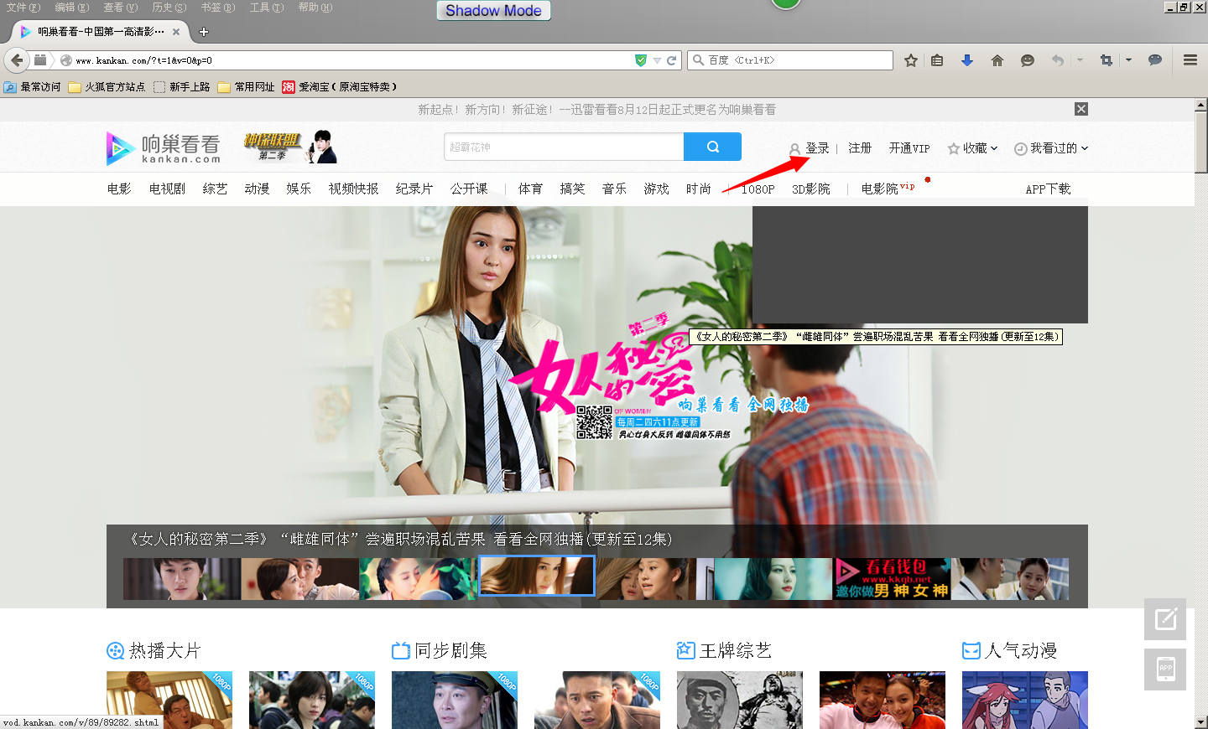
Task: Open the 爱淘宝 bookmark
Action: [x=340, y=87]
